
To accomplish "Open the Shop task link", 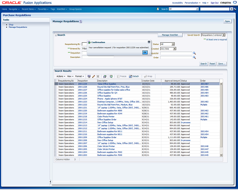I will coord(11,24).
